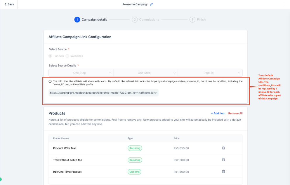Click the affiliate campaign URL field
Viewport: 290px width, 185px height.
click(x=103, y=93)
